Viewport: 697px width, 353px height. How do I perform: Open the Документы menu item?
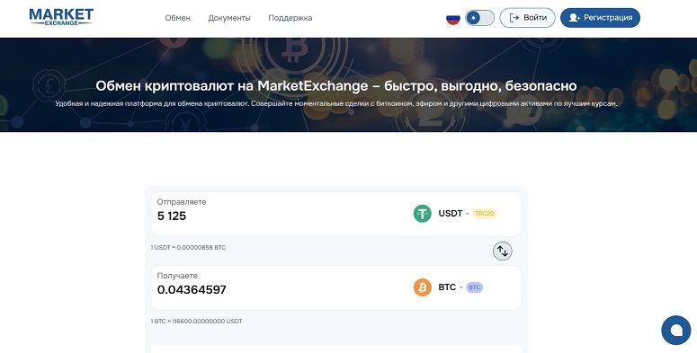[229, 18]
